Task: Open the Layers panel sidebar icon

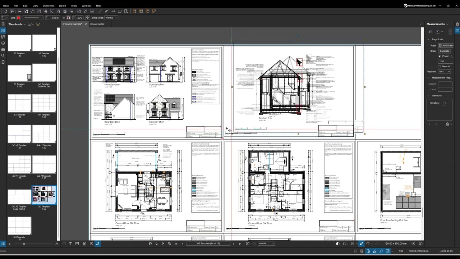Action: tap(3, 43)
